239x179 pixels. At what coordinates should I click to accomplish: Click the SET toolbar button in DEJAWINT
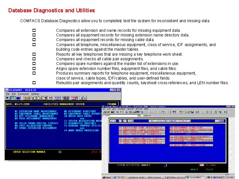pyautogui.click(x=66, y=98)
